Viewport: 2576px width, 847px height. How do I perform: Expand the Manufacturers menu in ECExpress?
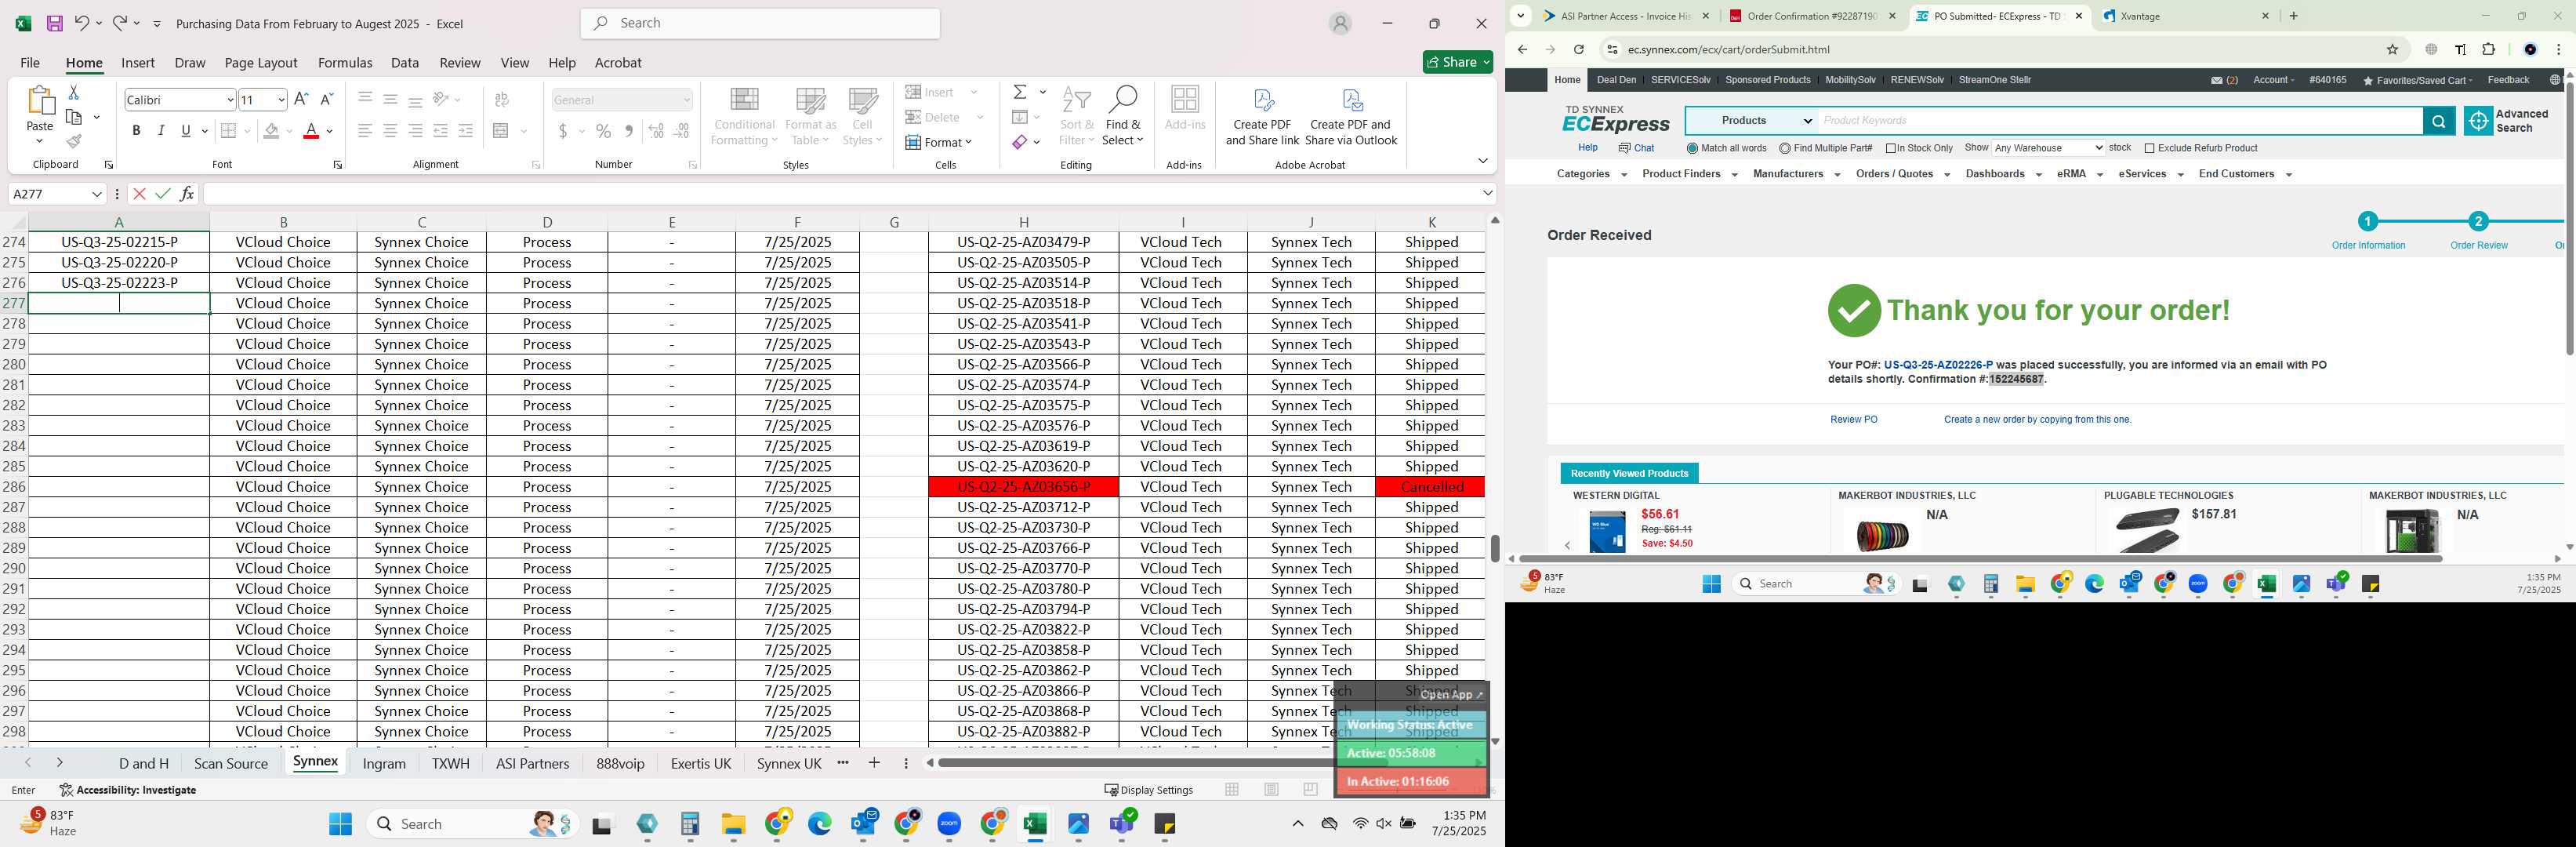[x=1796, y=174]
